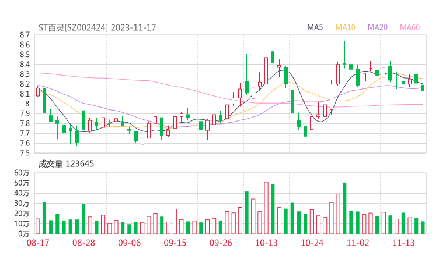Image resolution: width=432 pixels, height=256 pixels.
Task: Select the 09-26 date label
Action: [221, 243]
